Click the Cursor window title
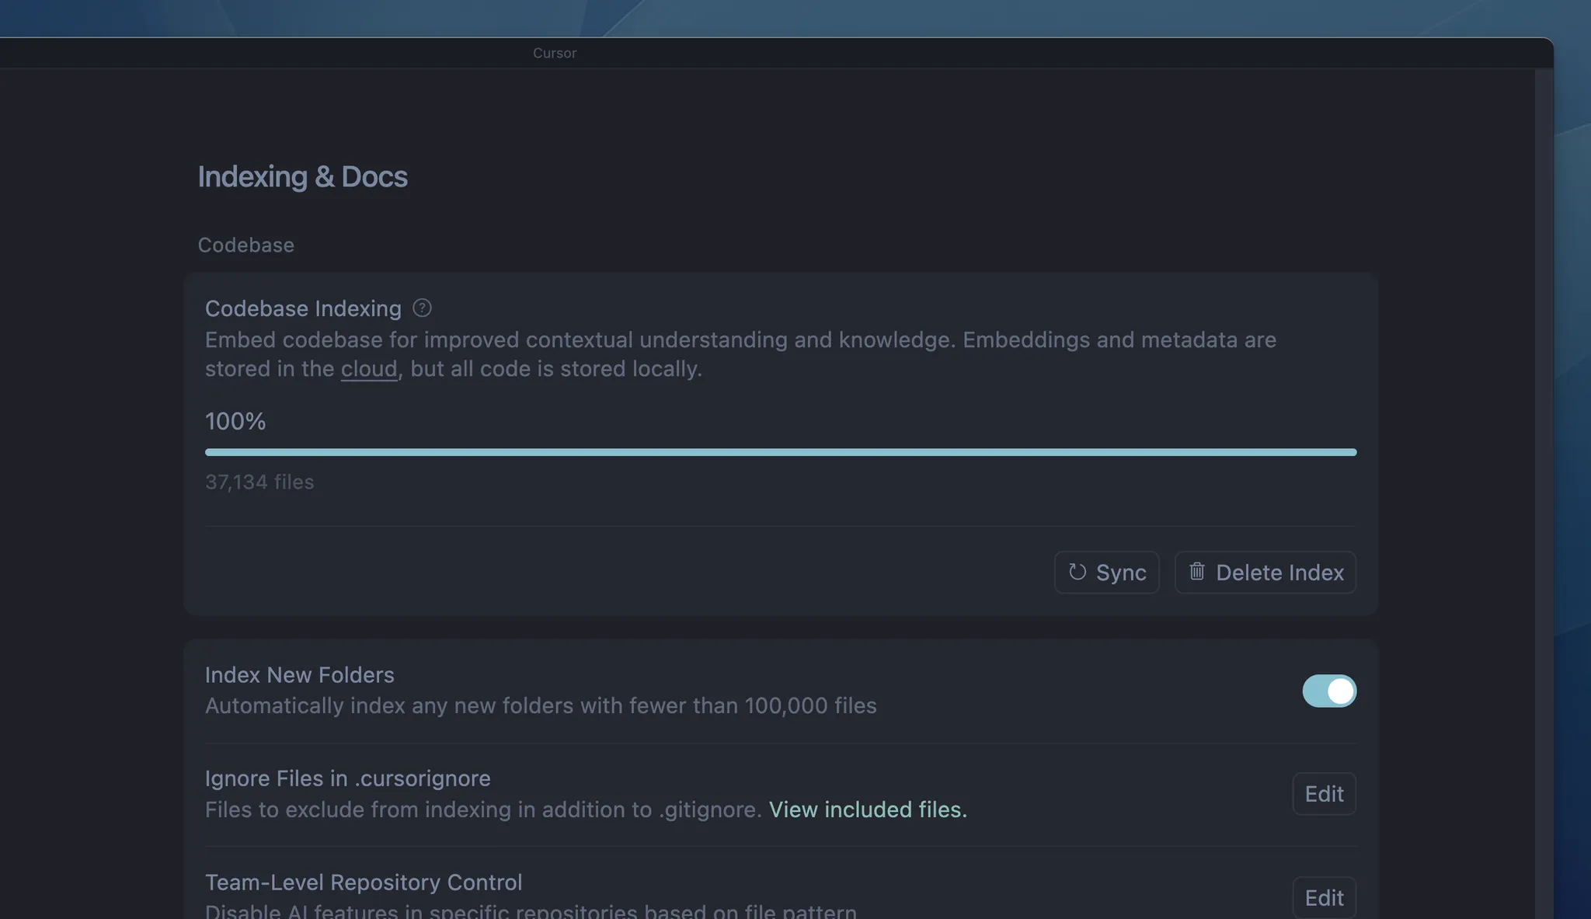Viewport: 1591px width, 919px height. pos(555,53)
